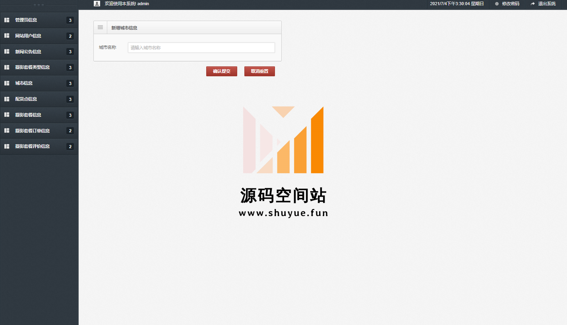The image size is (567, 325).
Task: Click the 2021/7/4 date and time text
Action: coord(457,4)
